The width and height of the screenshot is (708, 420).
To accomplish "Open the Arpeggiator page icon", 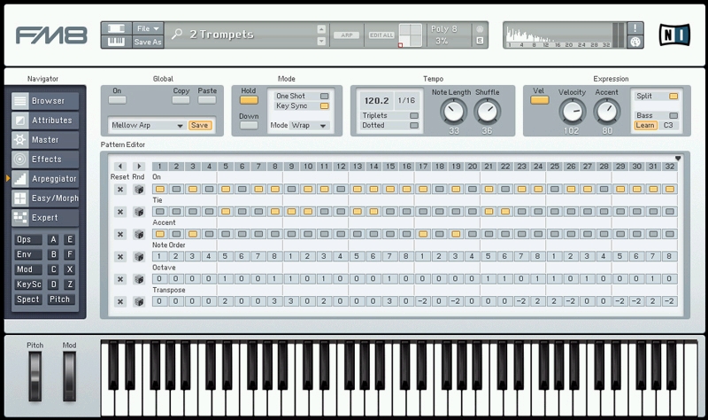I will (x=19, y=179).
